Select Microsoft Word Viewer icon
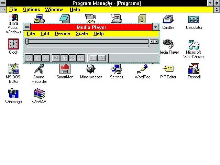This screenshot has height=165, width=220. coord(194,44)
